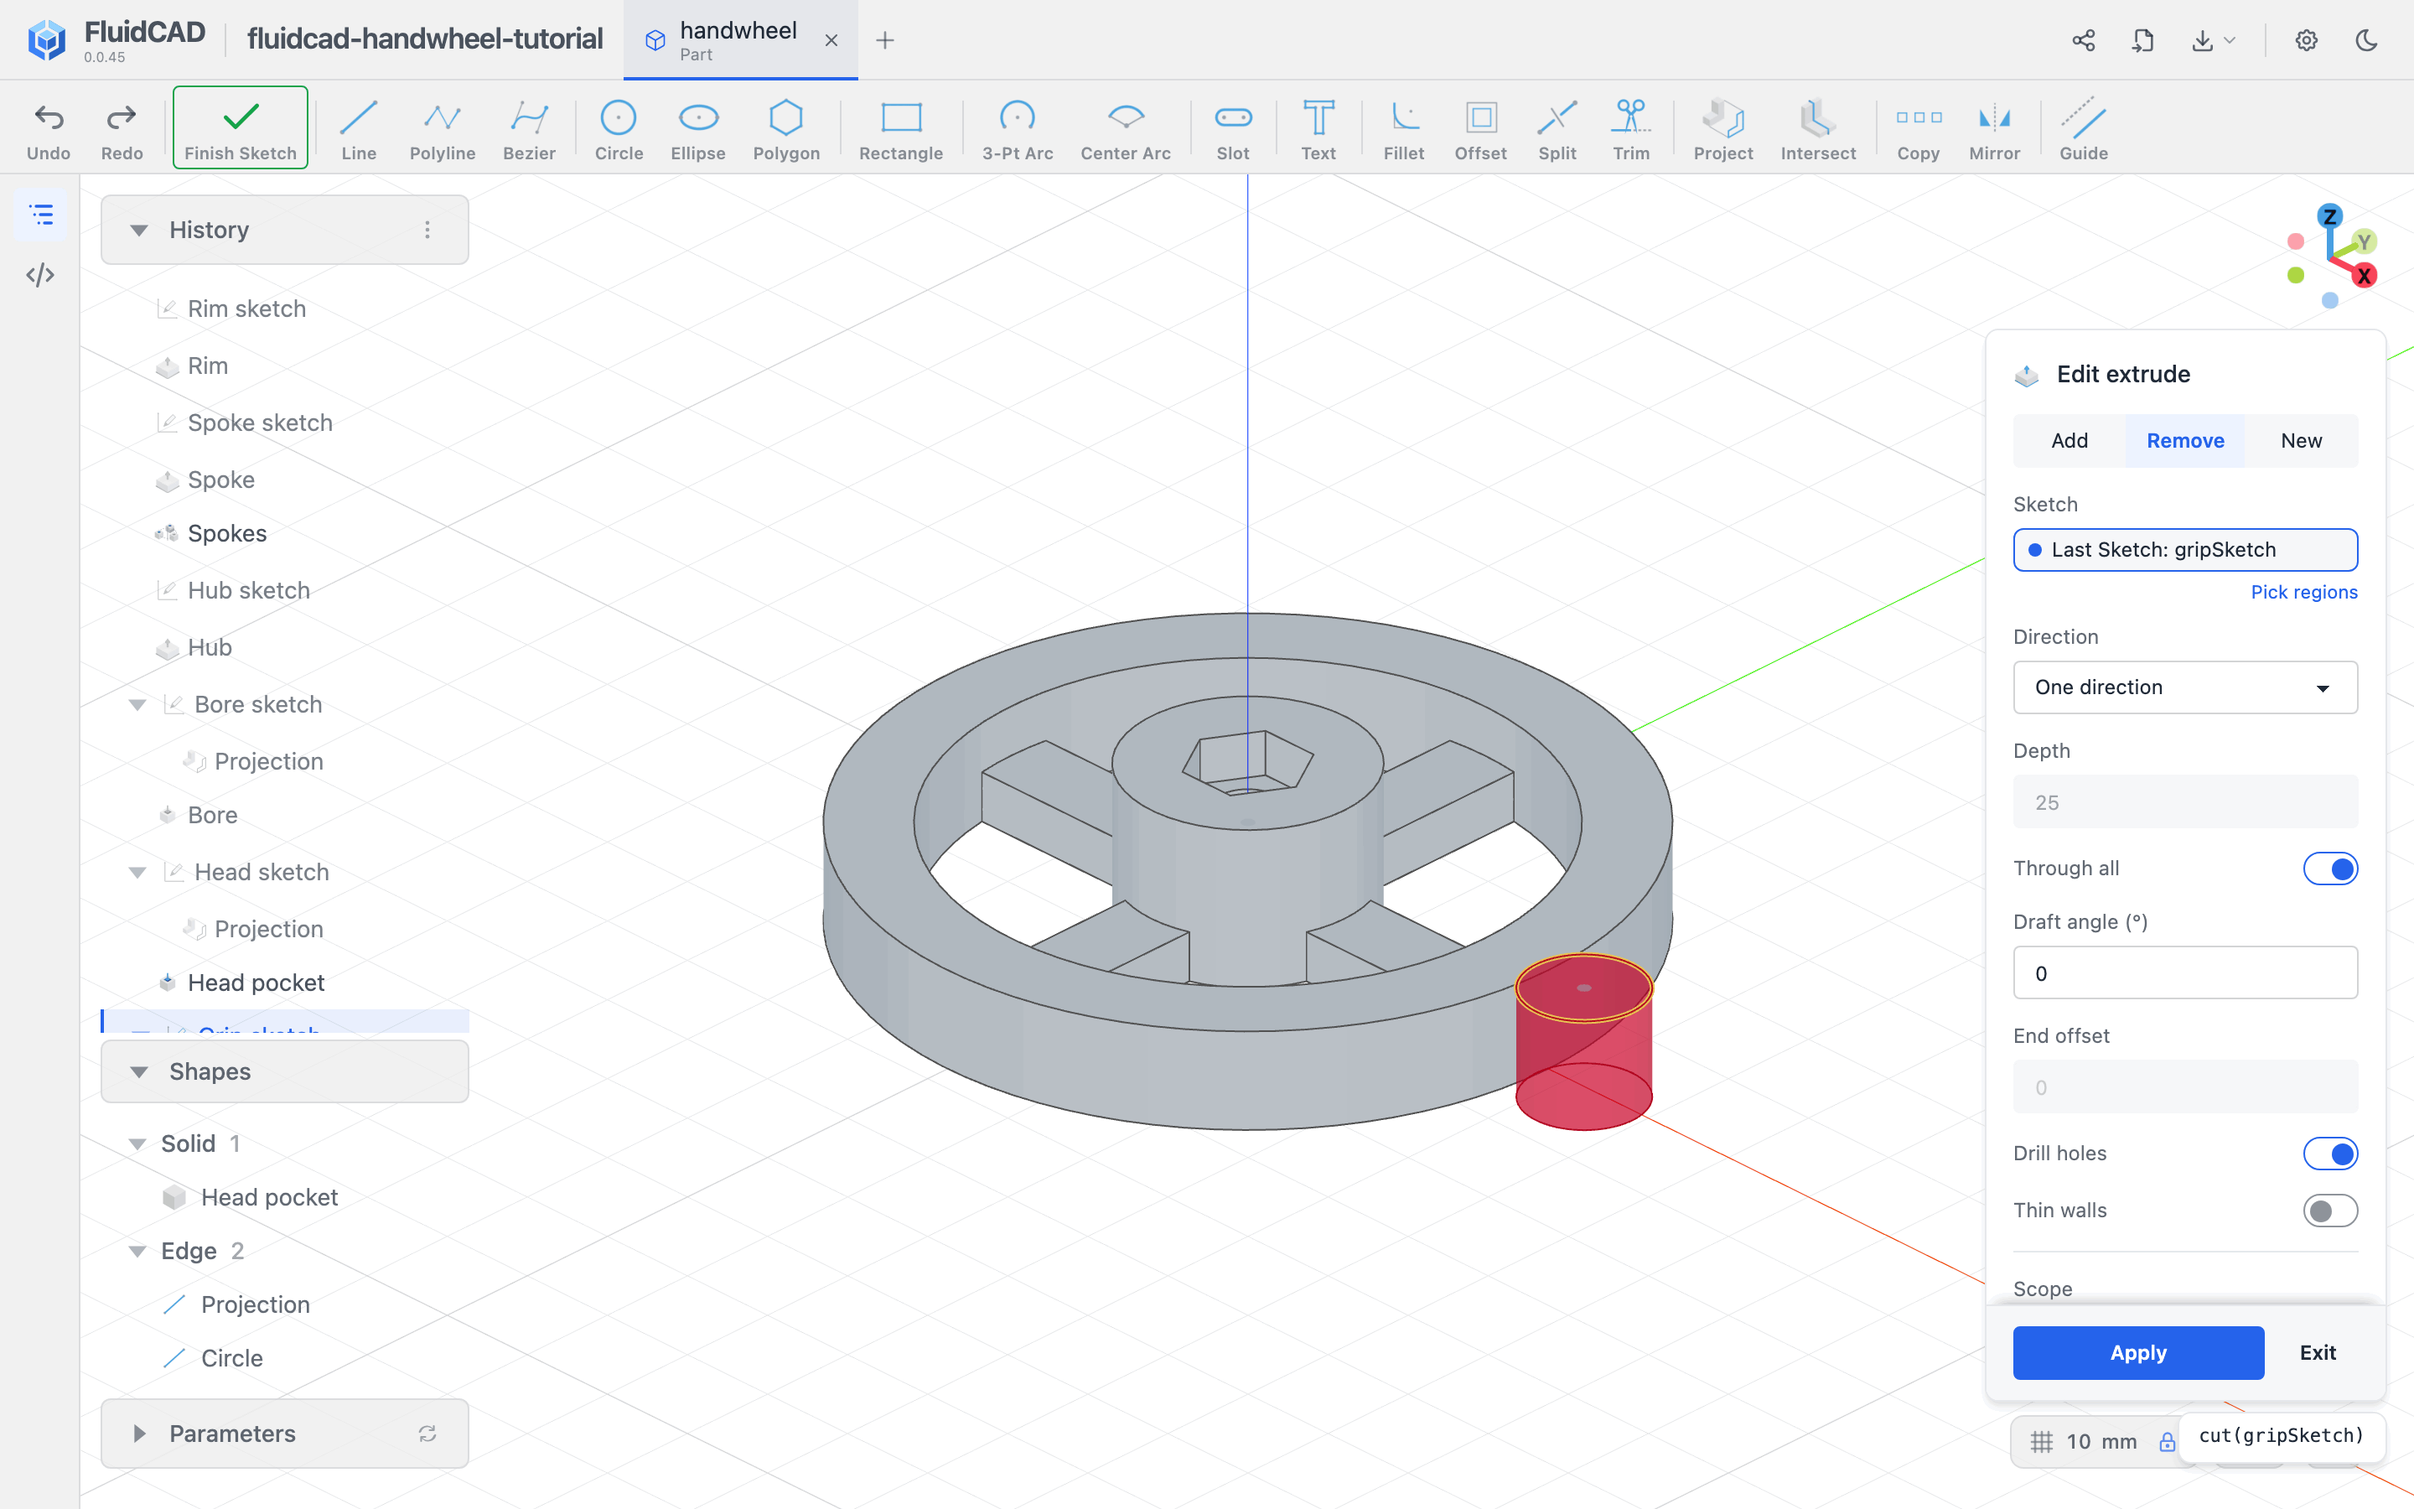Viewport: 2414px width, 1509px height.
Task: Choose the 3-Pt Arc tool
Action: click(x=1017, y=130)
